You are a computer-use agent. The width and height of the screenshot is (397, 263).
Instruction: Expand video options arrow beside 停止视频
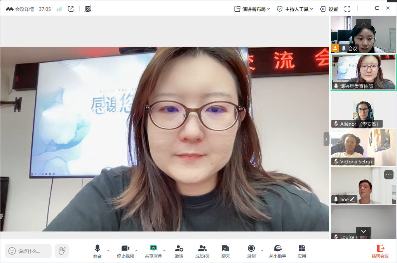pos(136,251)
